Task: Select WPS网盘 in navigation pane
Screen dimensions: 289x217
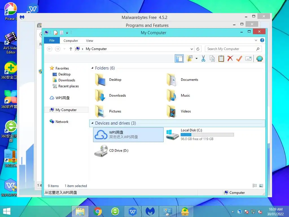Action: [x=62, y=98]
